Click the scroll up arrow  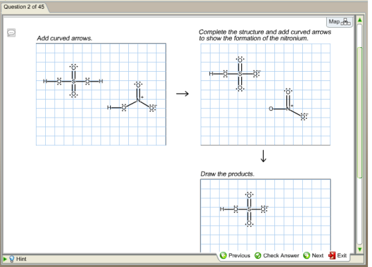click(x=359, y=20)
